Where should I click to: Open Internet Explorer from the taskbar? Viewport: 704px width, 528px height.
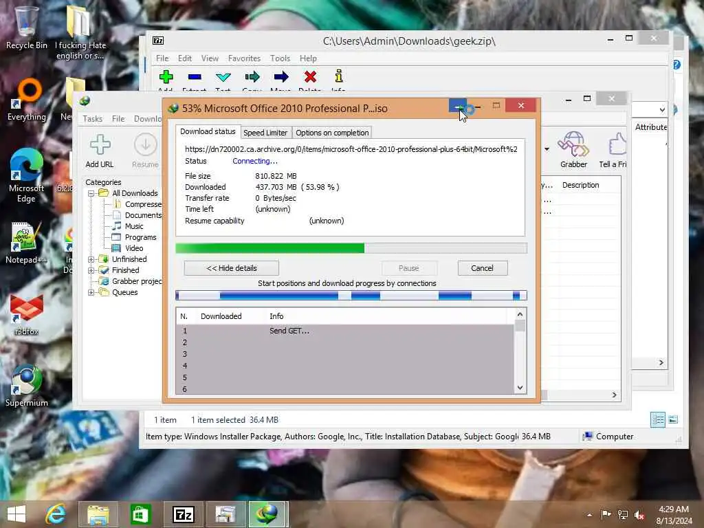[56, 514]
